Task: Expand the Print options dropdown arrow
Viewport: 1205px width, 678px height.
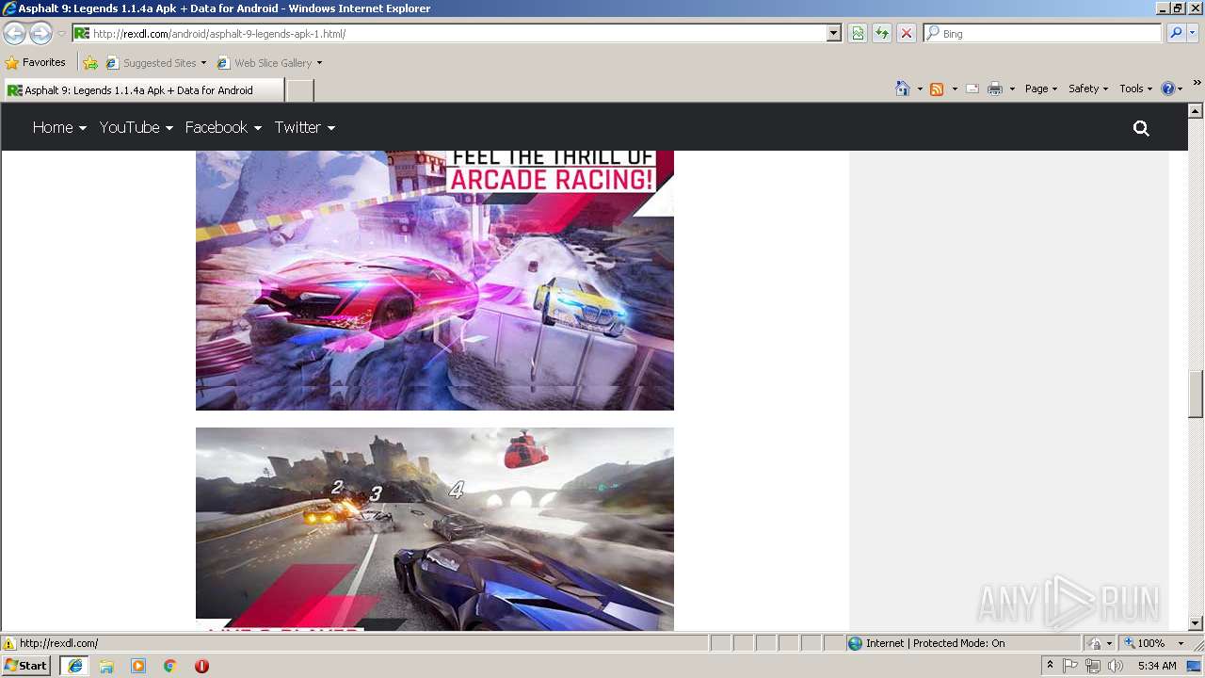Action: pos(1012,89)
